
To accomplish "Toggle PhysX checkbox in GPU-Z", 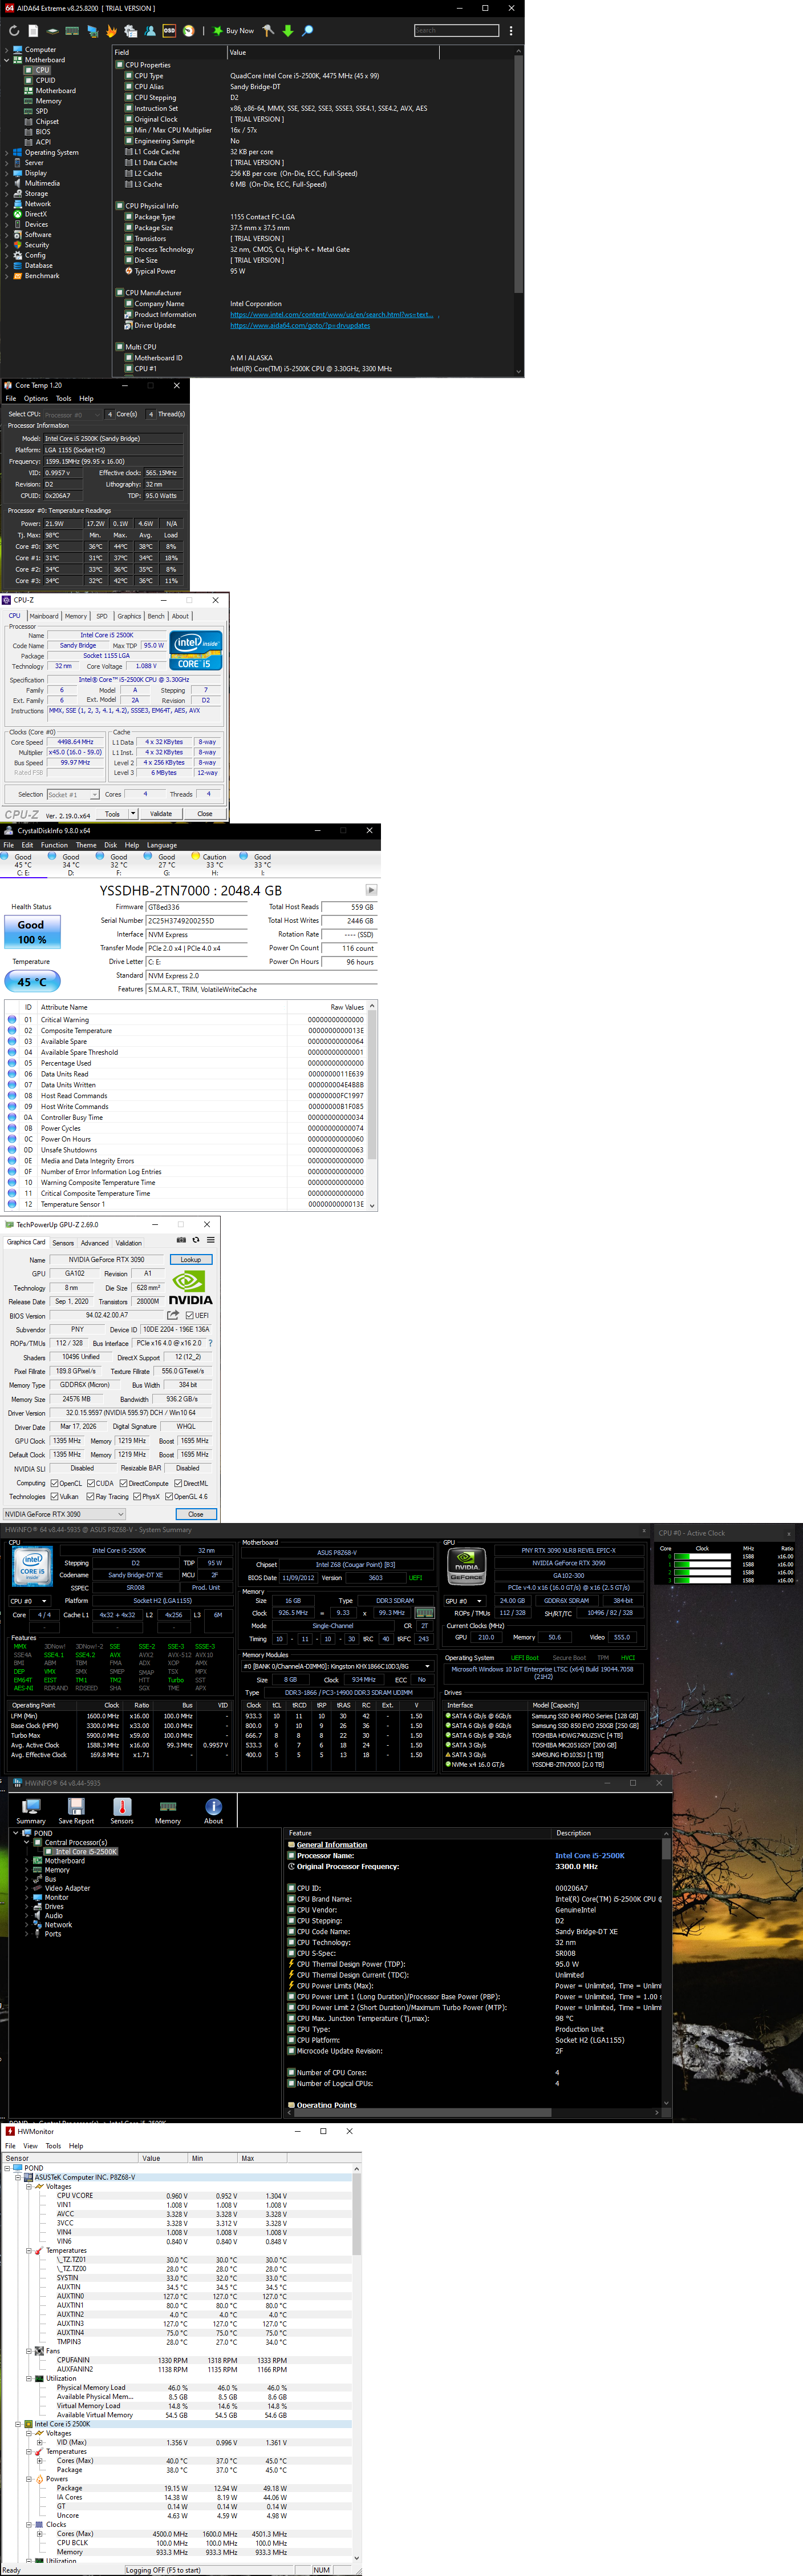I will pyautogui.click(x=137, y=1497).
